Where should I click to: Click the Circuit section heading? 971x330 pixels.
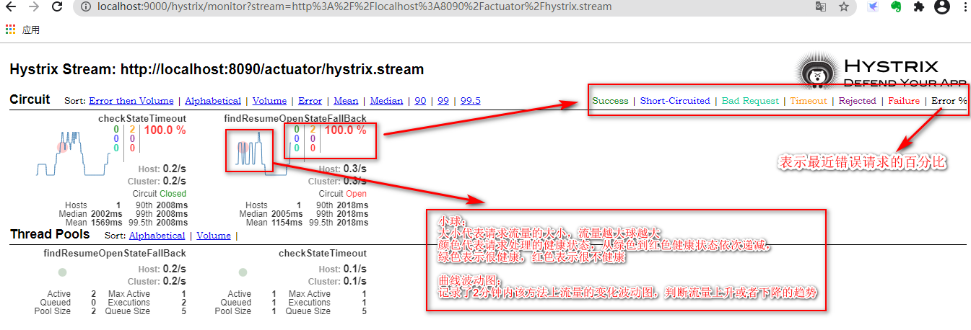pyautogui.click(x=30, y=99)
